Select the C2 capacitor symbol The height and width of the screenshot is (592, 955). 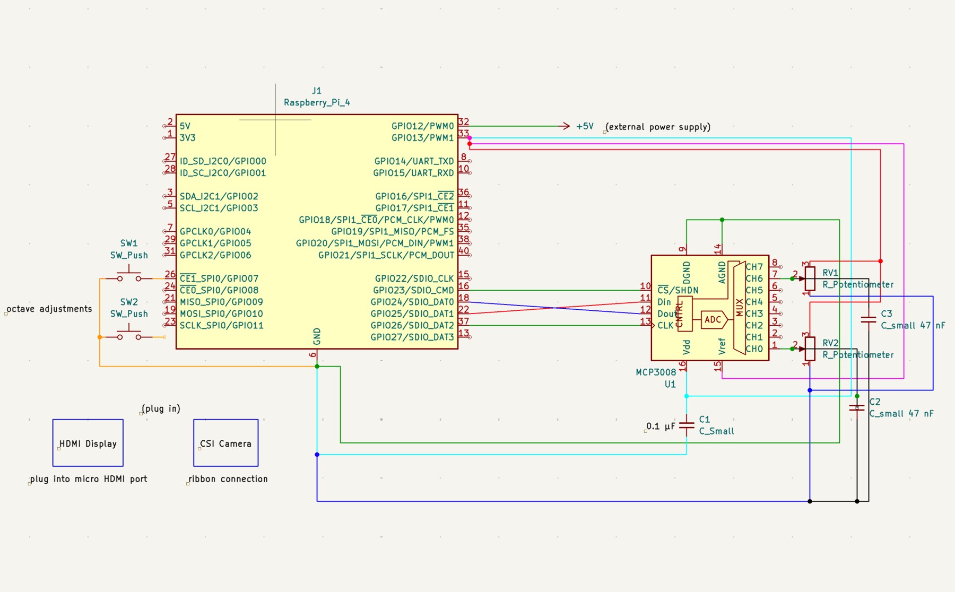click(x=857, y=407)
